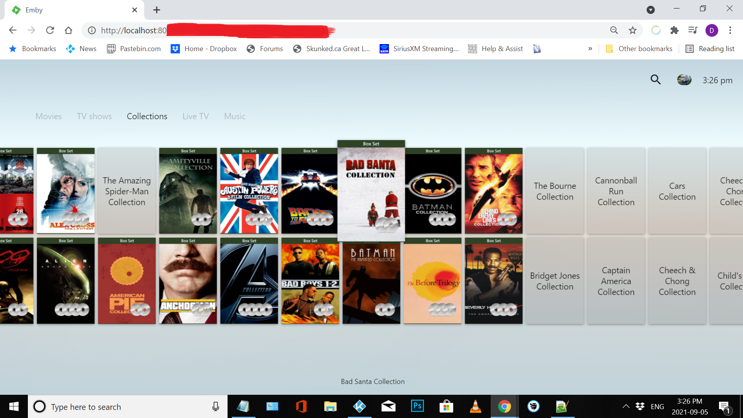
Task: Open the Chrome three-dot menu
Action: point(730,30)
